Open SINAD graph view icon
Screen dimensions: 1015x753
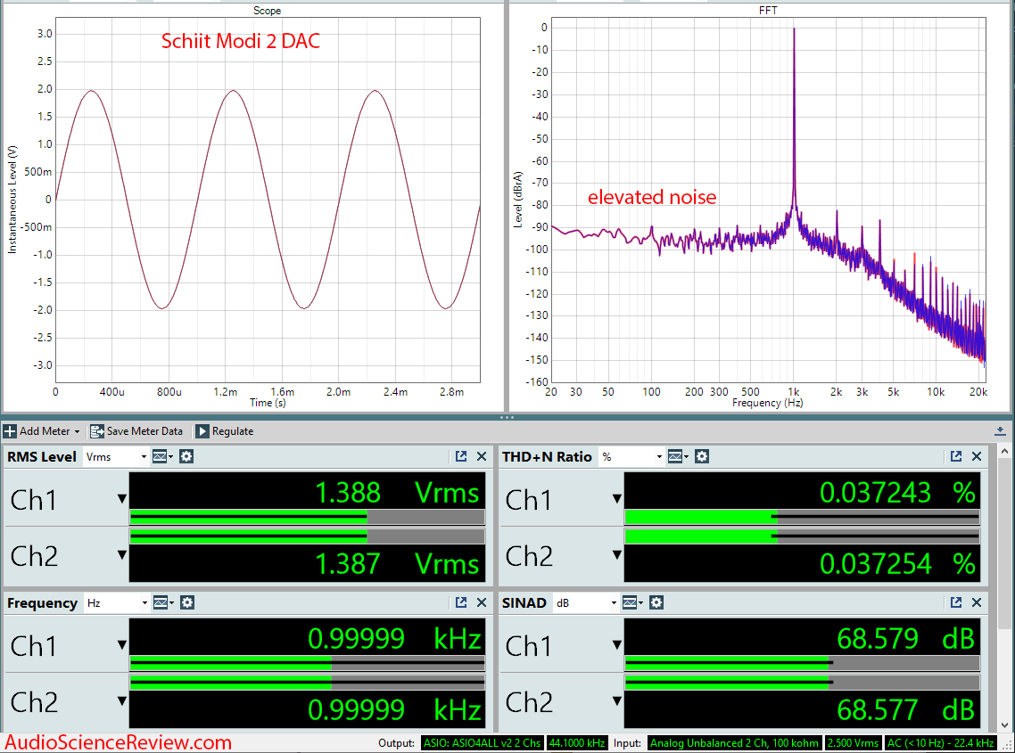coord(632,603)
